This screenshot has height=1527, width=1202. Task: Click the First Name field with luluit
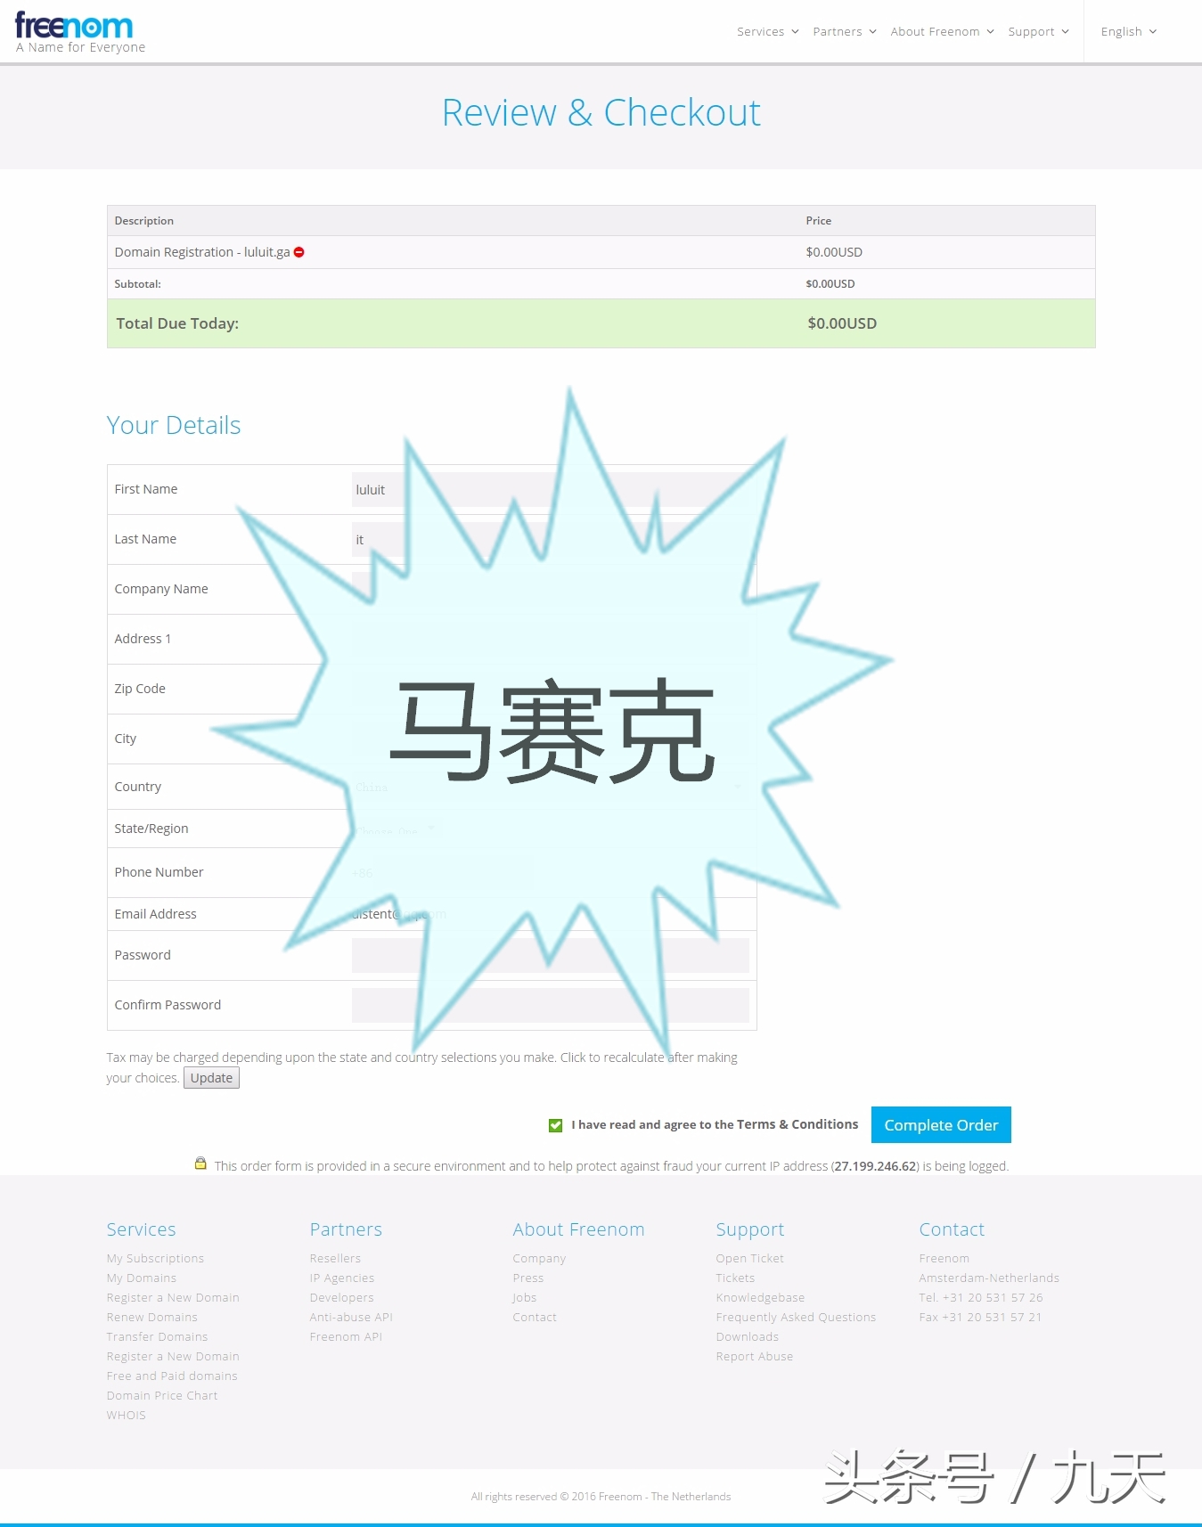click(x=550, y=489)
